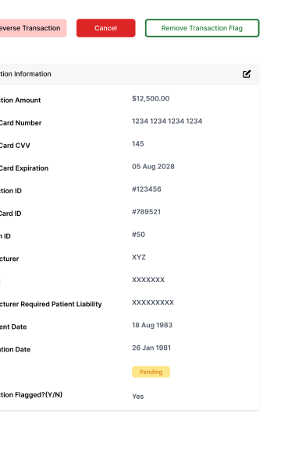Click the Reverse Transaction button
Image resolution: width=288 pixels, height=466 pixels.
click(33, 28)
